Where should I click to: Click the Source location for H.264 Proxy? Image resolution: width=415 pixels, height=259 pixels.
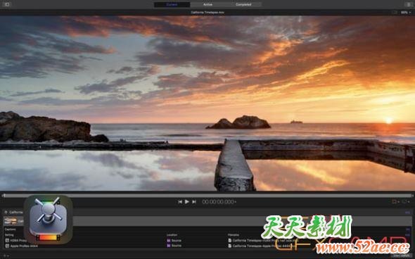tap(174, 241)
